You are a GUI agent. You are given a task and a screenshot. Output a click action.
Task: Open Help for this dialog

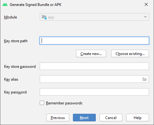coord(137,117)
